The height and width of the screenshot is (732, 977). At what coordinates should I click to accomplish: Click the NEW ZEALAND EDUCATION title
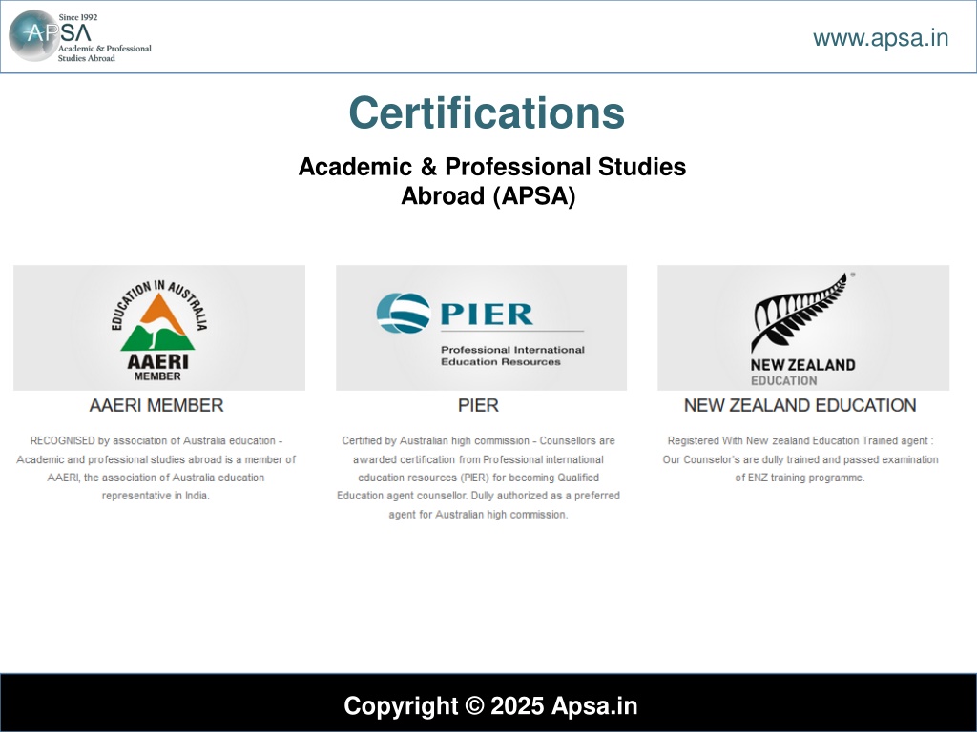coord(800,405)
